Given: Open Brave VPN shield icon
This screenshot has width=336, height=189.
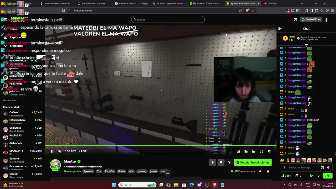Looking at the screenshot, I should (x=327, y=10).
